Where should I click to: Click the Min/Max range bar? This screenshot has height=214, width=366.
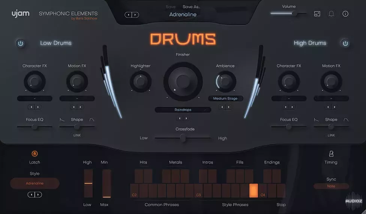106,183
